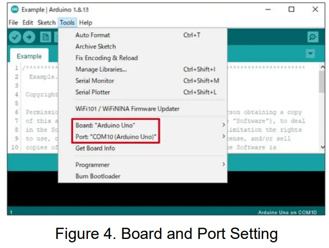Open WiFi101 / WiFiNINA Firmware Updater
329x248 pixels.
click(143, 109)
